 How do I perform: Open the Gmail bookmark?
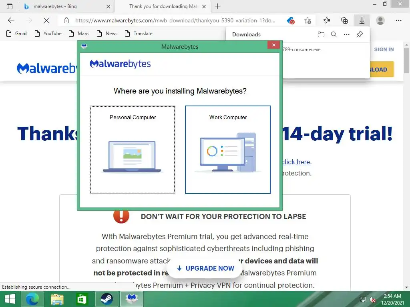coord(17,34)
